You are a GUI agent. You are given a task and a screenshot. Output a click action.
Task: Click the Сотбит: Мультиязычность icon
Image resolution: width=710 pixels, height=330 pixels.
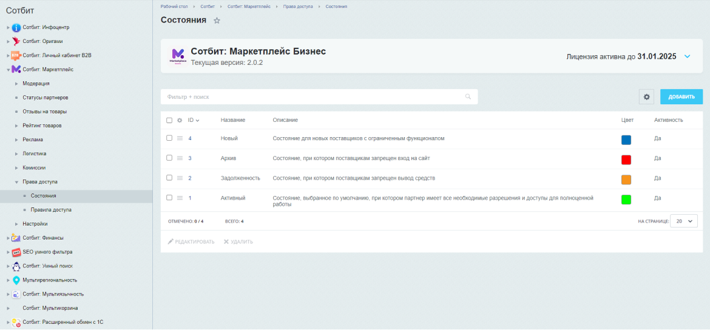pos(16,294)
